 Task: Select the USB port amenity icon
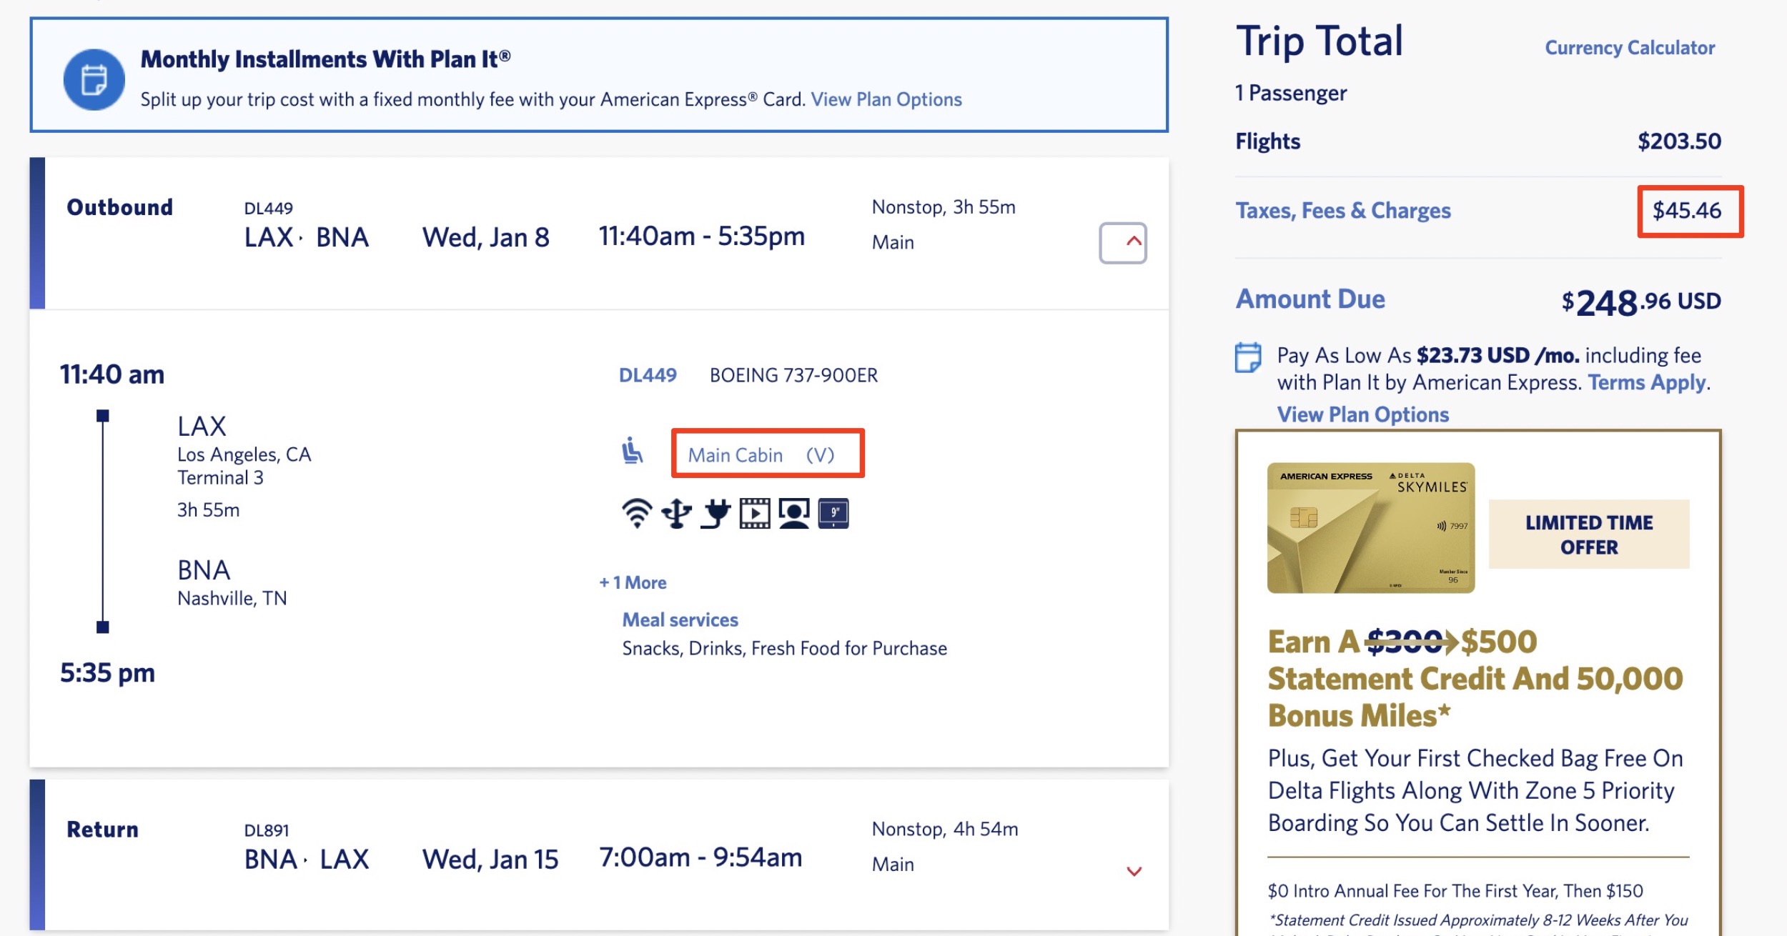[x=675, y=512]
